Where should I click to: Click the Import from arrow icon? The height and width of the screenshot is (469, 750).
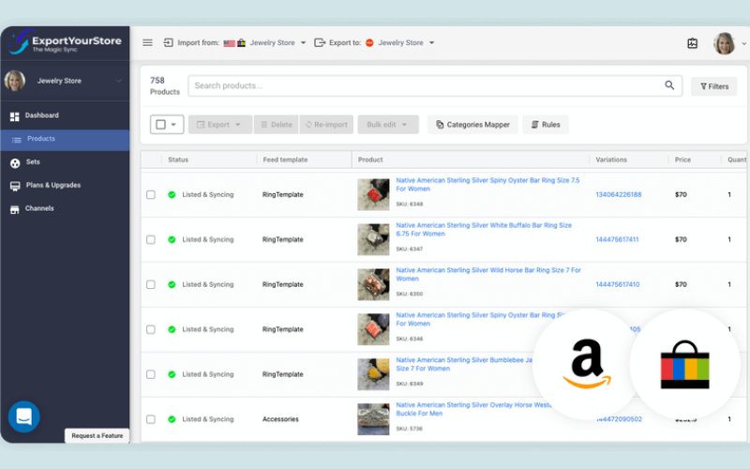(169, 42)
